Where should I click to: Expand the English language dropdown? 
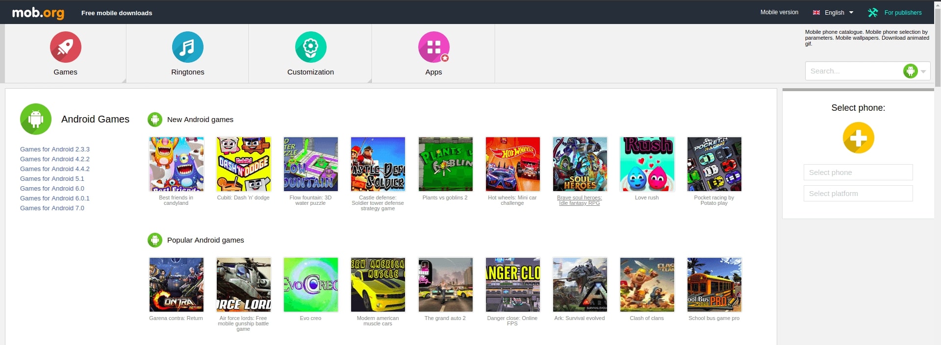click(x=851, y=13)
